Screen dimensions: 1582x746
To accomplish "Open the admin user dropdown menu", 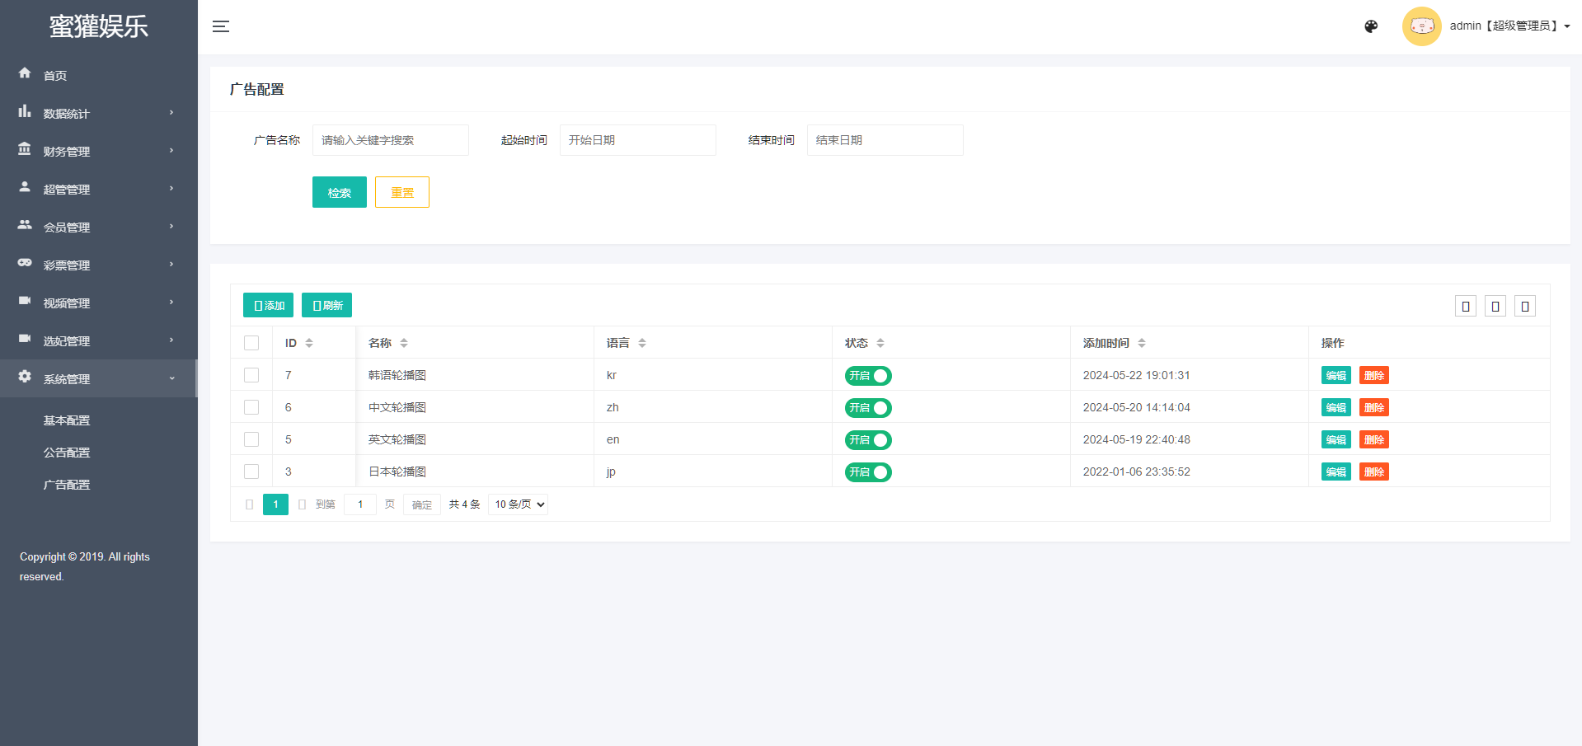I will [x=1509, y=26].
